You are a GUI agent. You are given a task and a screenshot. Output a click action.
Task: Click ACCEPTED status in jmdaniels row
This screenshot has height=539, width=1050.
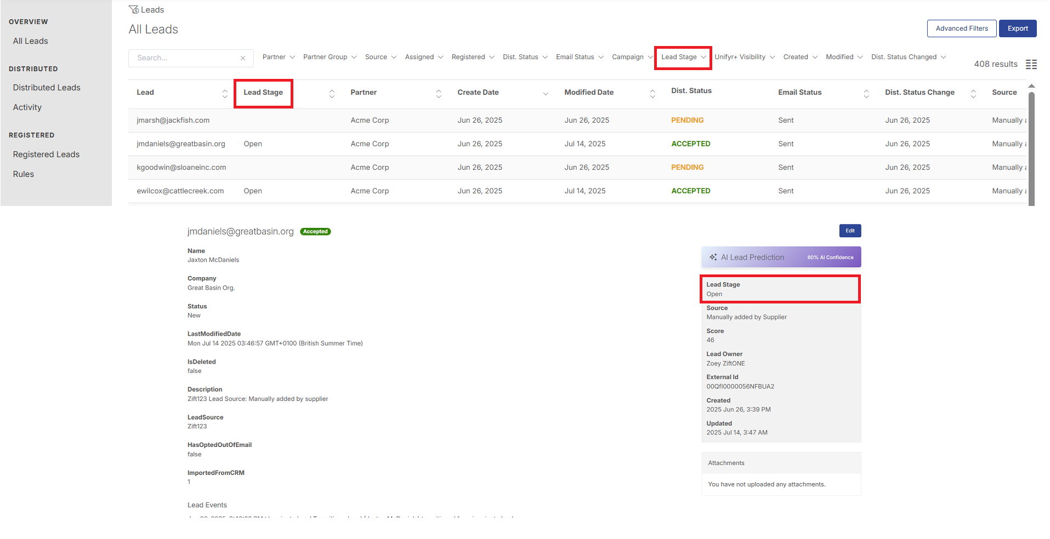click(x=691, y=144)
